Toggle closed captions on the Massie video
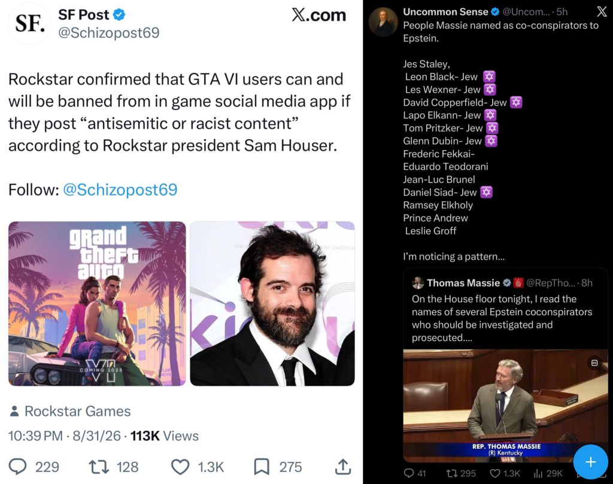The width and height of the screenshot is (613, 484). pos(594,363)
